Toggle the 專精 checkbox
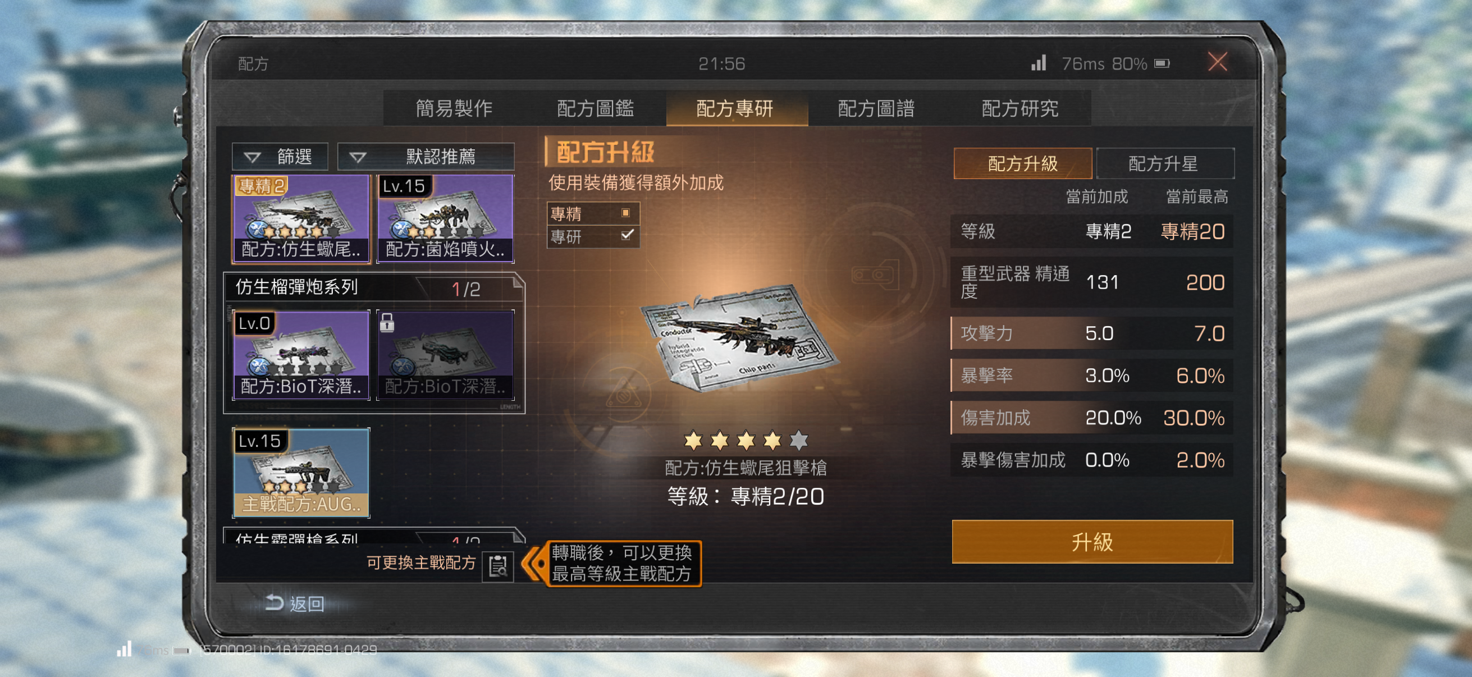Viewport: 1472px width, 677px height. [x=625, y=213]
